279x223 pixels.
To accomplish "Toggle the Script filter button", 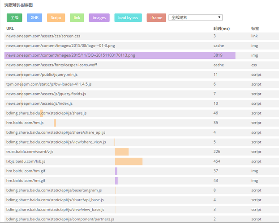I will click(56, 17).
